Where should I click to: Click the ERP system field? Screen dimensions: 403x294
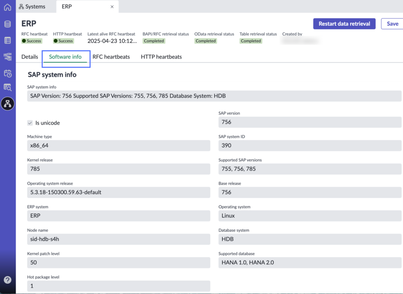pos(119,216)
